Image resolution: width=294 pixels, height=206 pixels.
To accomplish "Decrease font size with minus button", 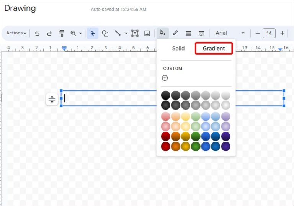I will 257,33.
